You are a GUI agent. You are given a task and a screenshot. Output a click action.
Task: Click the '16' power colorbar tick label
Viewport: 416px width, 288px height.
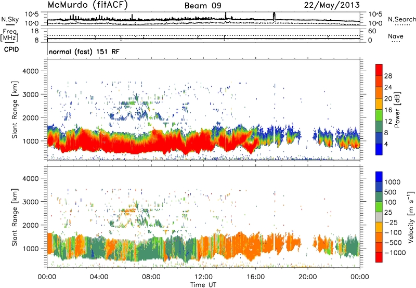click(x=388, y=110)
